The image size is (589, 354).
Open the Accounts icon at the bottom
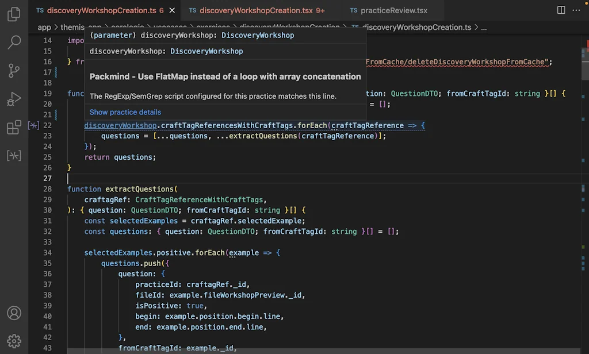click(x=14, y=313)
